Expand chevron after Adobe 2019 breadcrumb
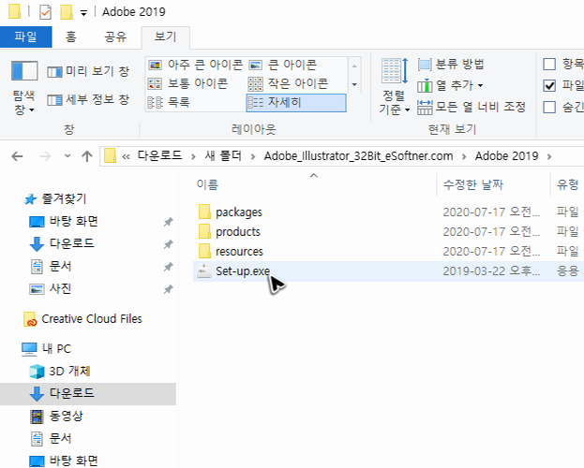 (x=549, y=156)
